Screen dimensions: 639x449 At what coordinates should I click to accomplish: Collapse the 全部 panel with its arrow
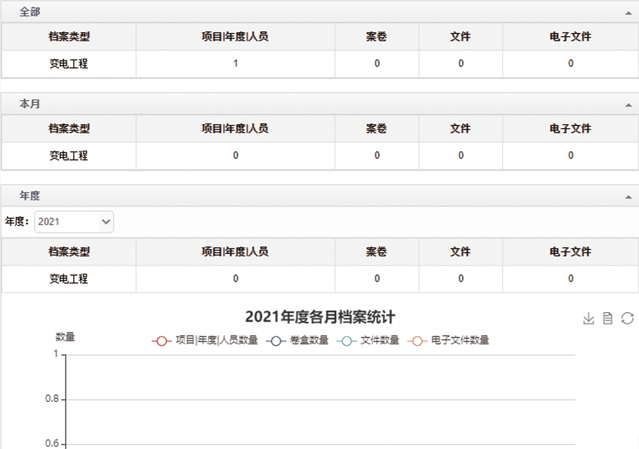tap(628, 13)
